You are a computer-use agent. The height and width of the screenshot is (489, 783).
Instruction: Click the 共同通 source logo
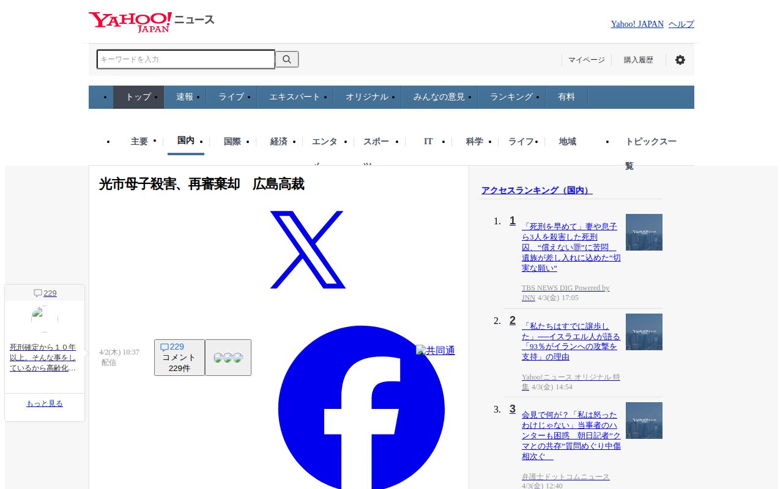pyautogui.click(x=436, y=350)
